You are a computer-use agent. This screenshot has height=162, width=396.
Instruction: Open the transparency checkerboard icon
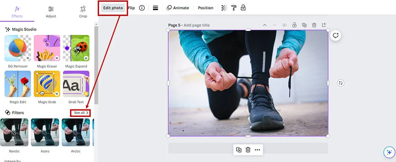224,8
